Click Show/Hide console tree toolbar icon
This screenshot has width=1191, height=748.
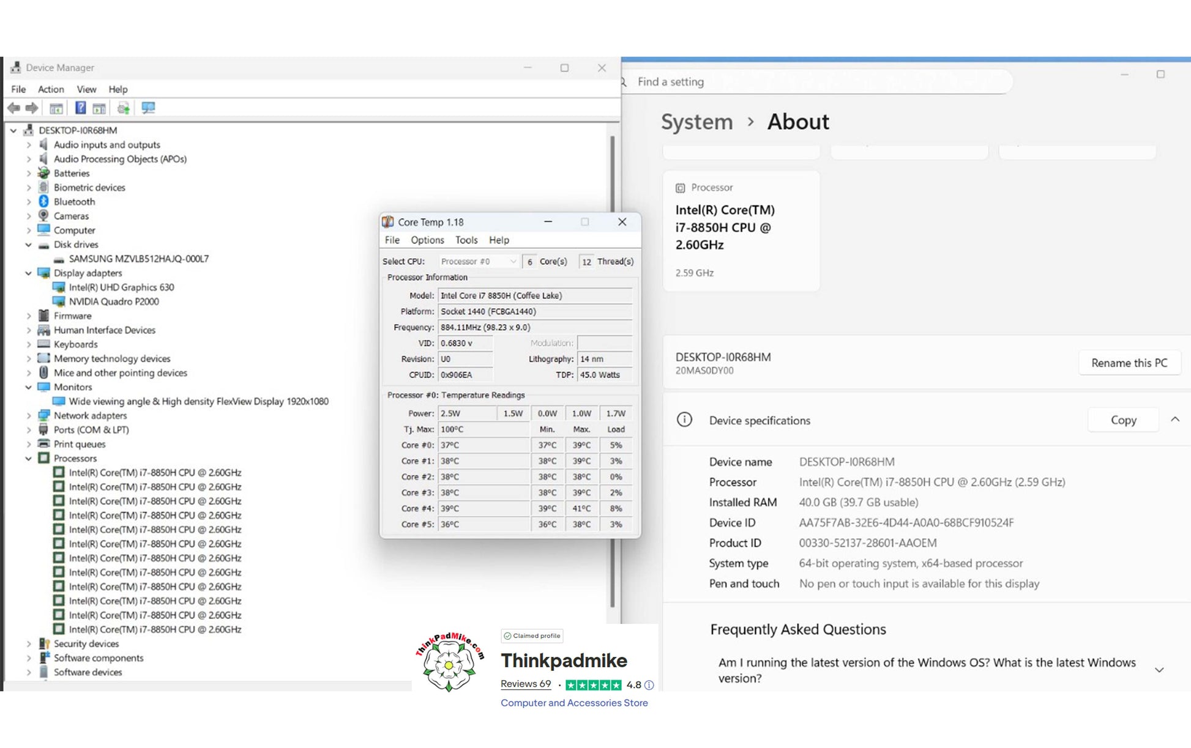(56, 108)
